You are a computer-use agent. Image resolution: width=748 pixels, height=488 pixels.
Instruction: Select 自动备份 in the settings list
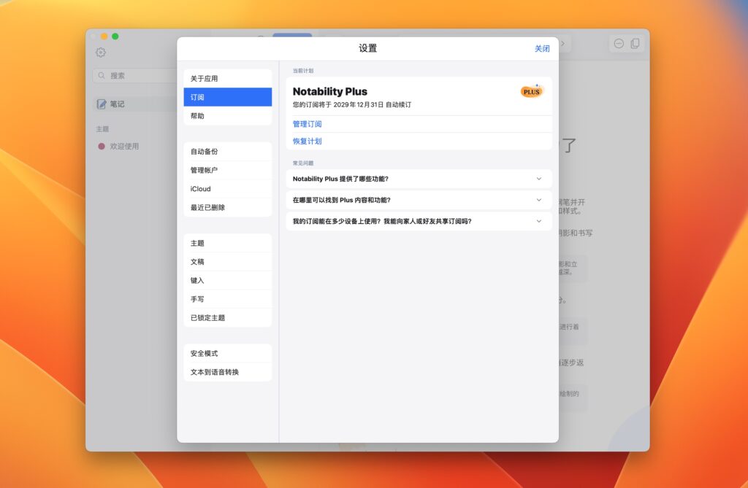point(228,152)
